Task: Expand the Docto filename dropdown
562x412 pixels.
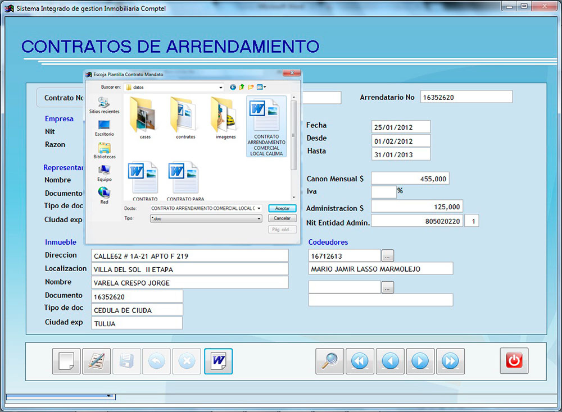Action: [x=259, y=208]
